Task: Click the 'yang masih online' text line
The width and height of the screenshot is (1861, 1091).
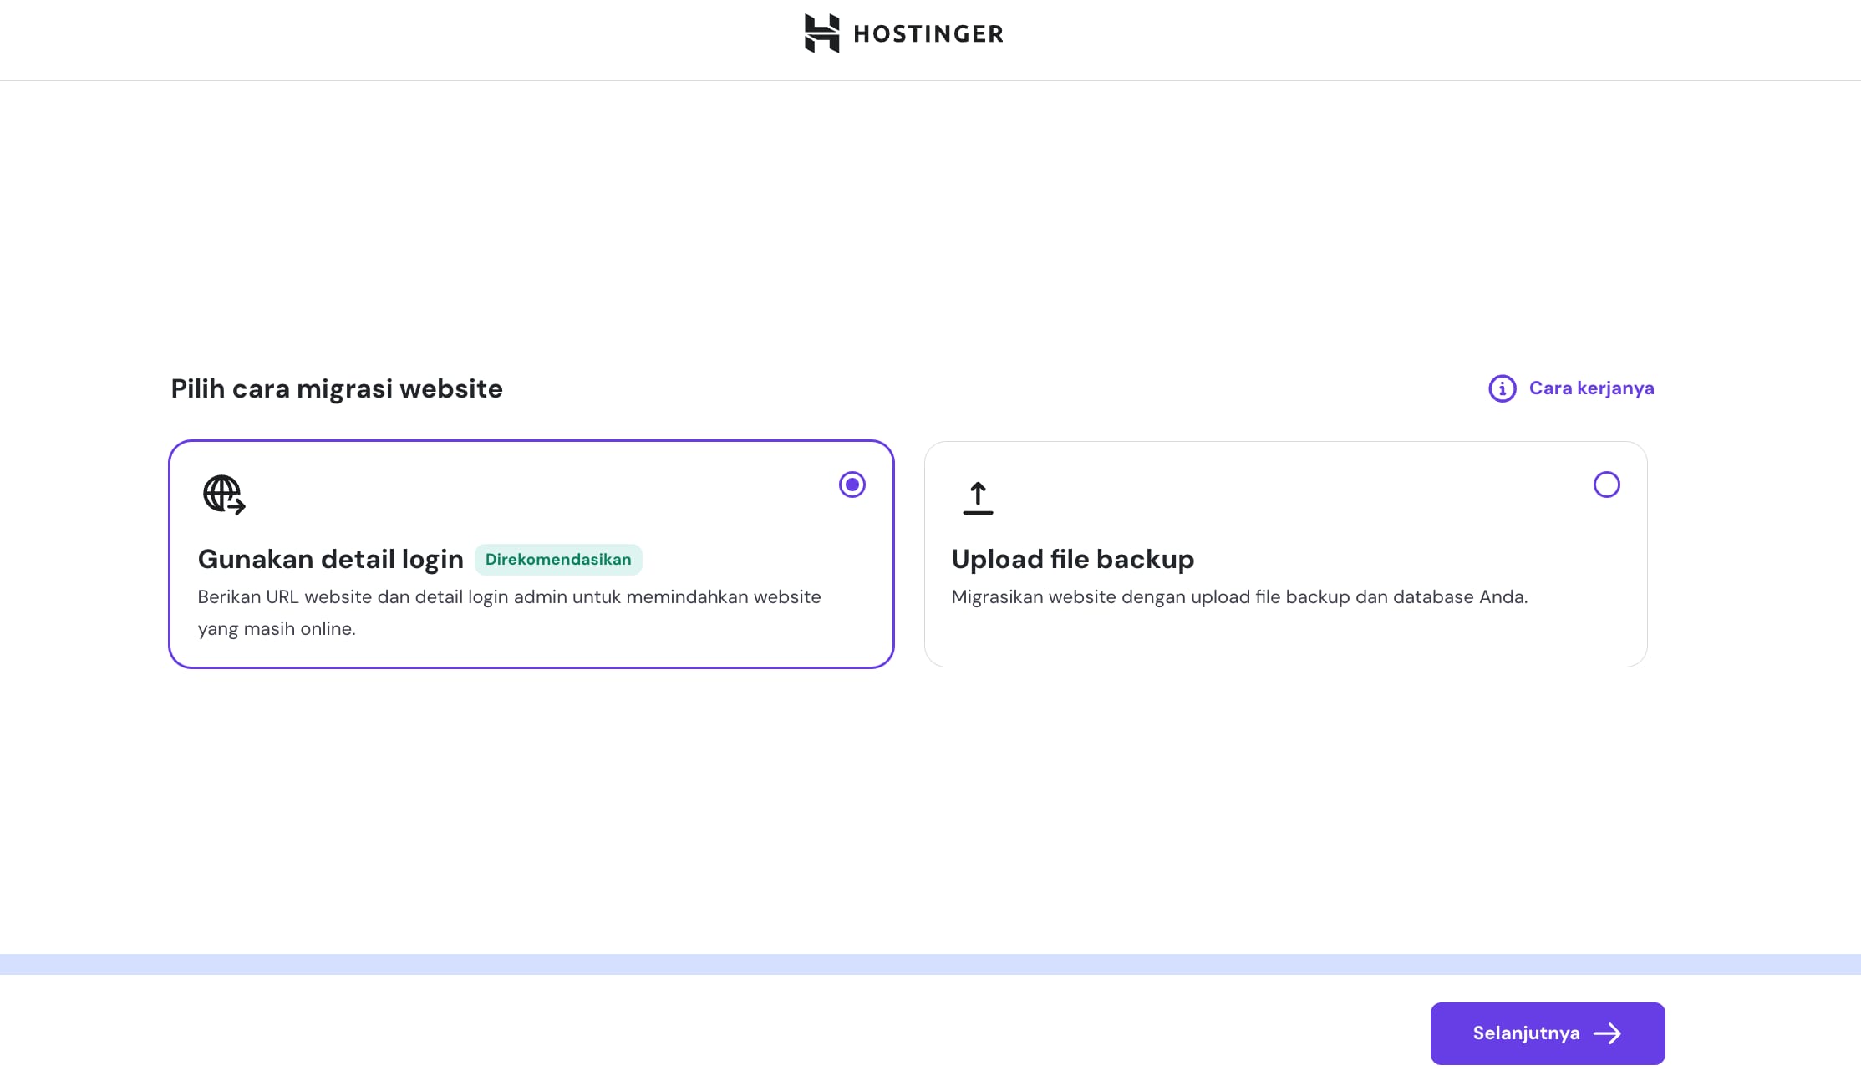Action: 277,629
